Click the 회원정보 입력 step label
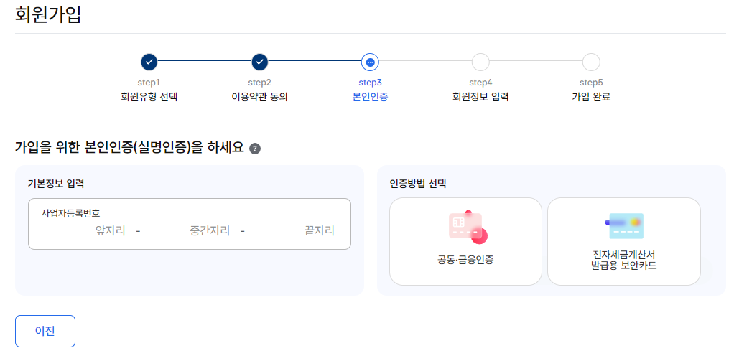 480,98
